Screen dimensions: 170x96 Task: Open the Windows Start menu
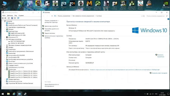(3, 94)
